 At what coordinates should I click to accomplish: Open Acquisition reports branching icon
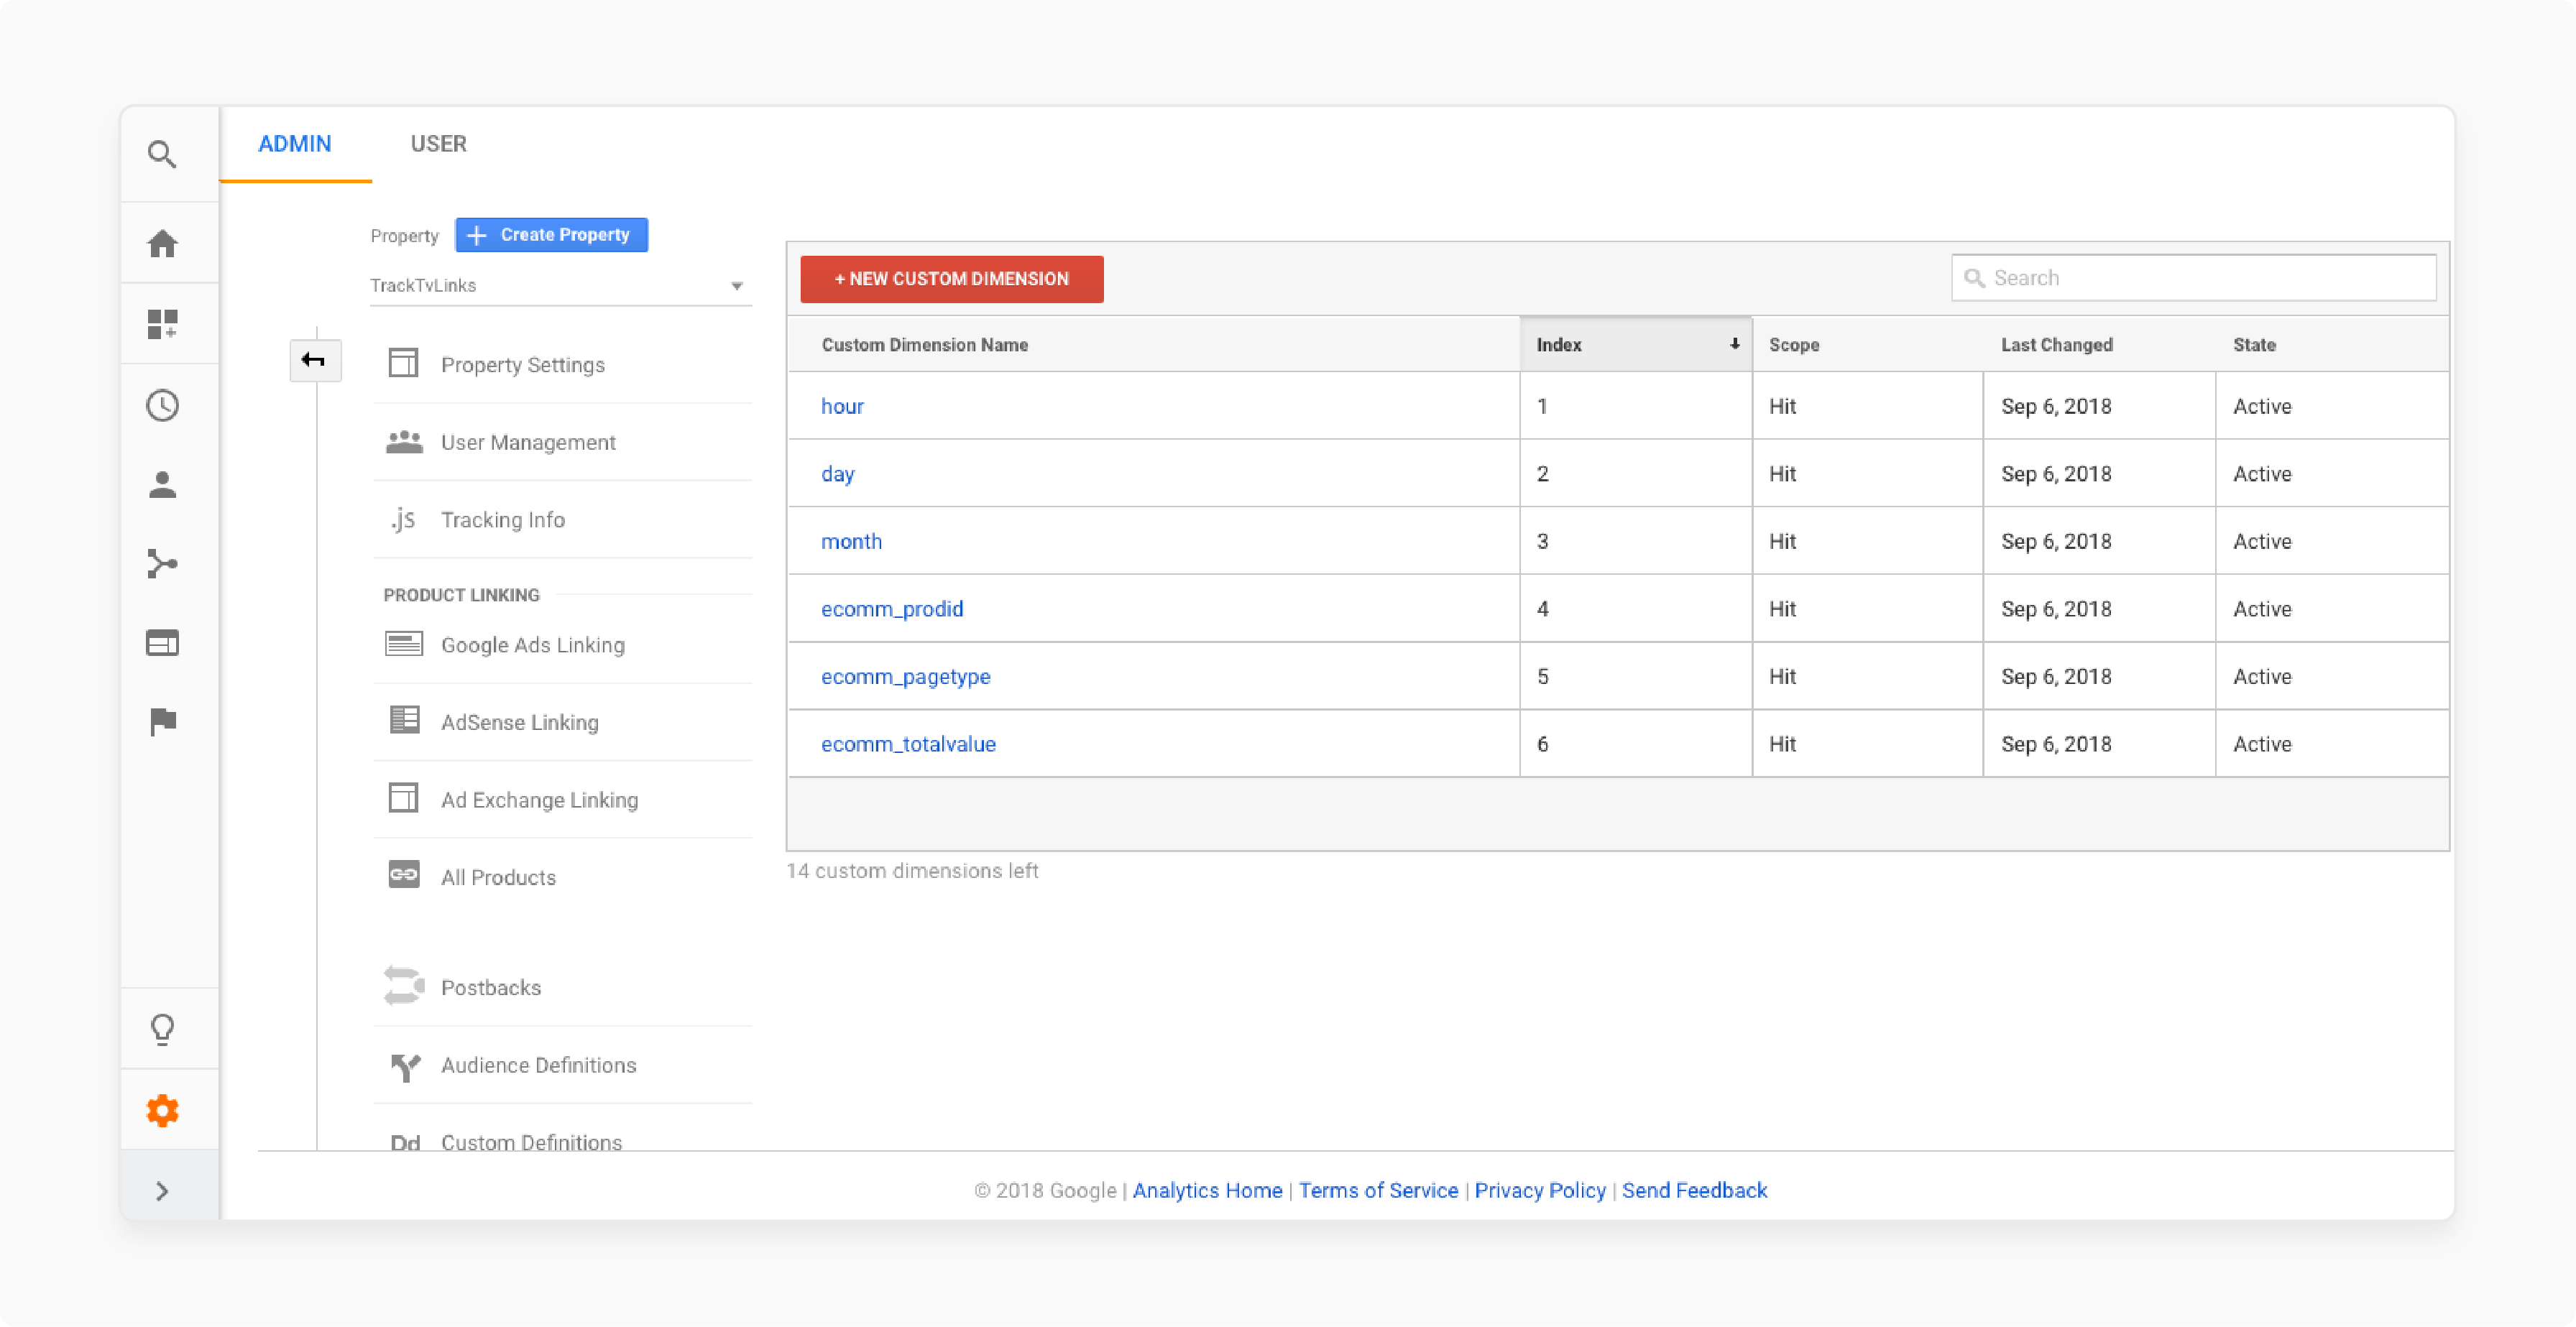[x=162, y=563]
